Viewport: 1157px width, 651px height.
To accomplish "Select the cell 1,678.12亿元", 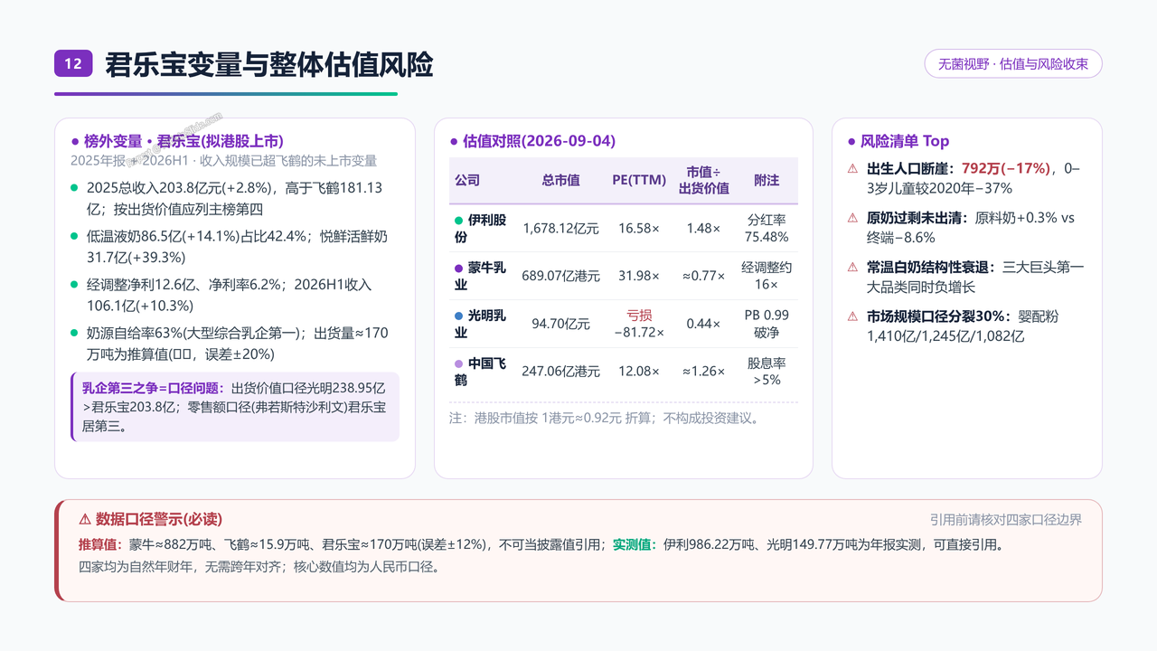I will (x=560, y=229).
